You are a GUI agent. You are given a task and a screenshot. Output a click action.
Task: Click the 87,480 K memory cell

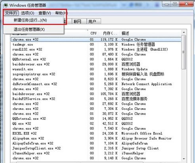[110, 54]
